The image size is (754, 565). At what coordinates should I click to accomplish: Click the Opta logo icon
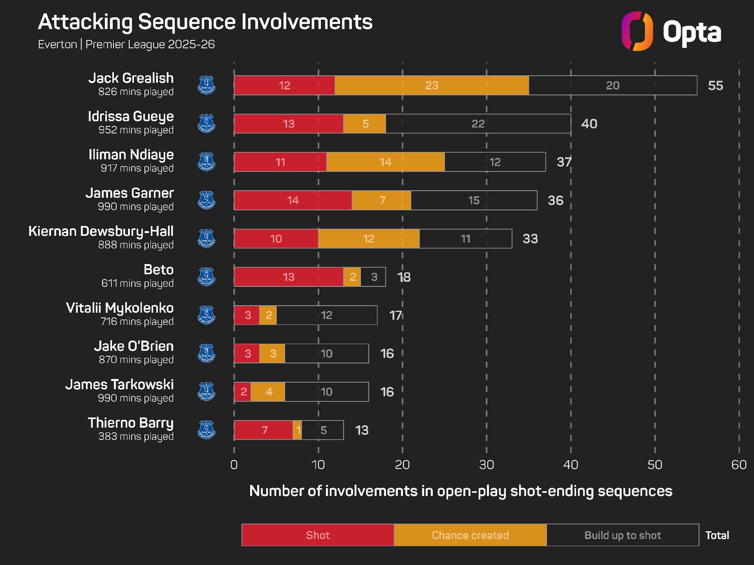point(637,31)
